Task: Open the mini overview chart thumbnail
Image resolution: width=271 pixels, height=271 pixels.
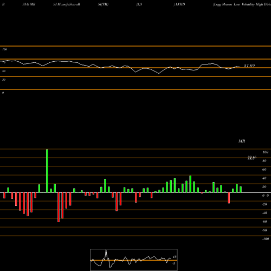Action: (134, 260)
